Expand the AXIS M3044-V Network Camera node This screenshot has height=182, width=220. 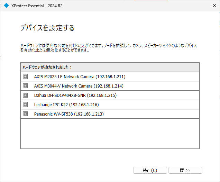(25, 86)
